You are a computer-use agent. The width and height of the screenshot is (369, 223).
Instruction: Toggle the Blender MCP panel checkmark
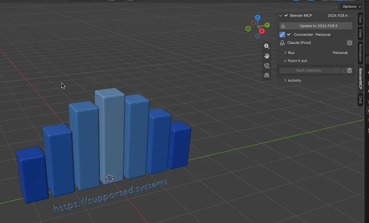coord(286,16)
